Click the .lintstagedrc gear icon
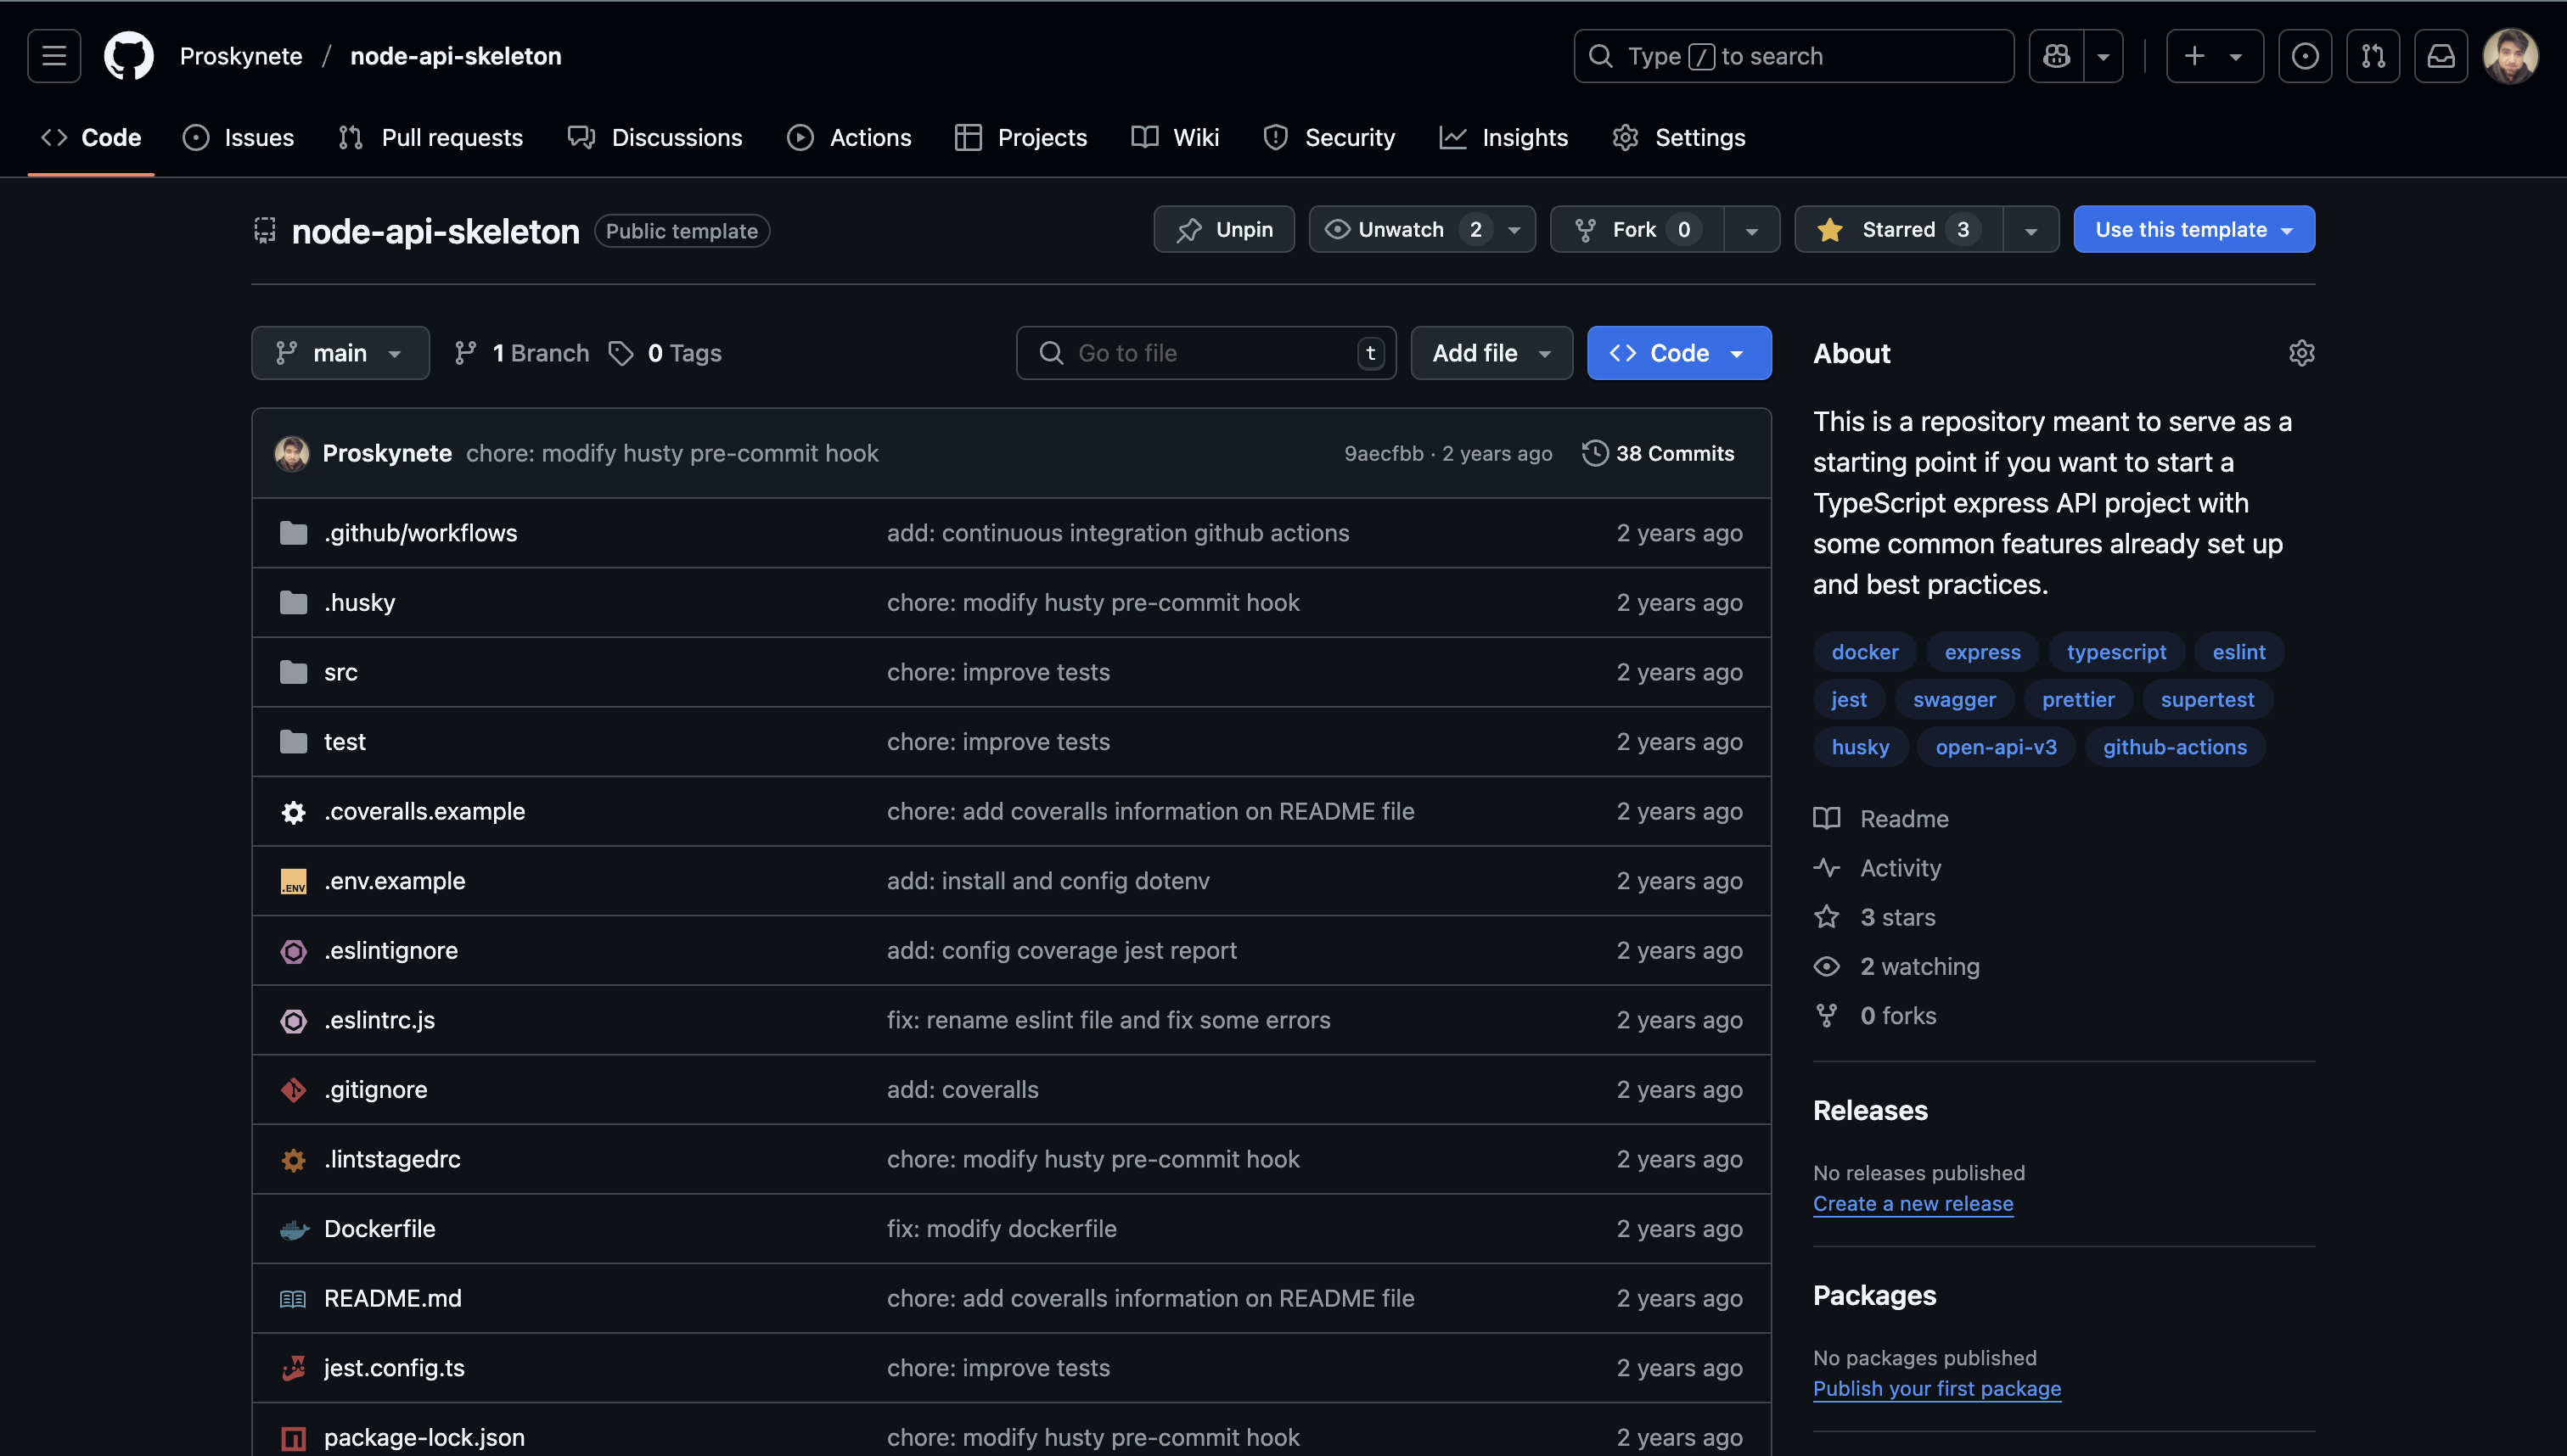 coord(293,1160)
